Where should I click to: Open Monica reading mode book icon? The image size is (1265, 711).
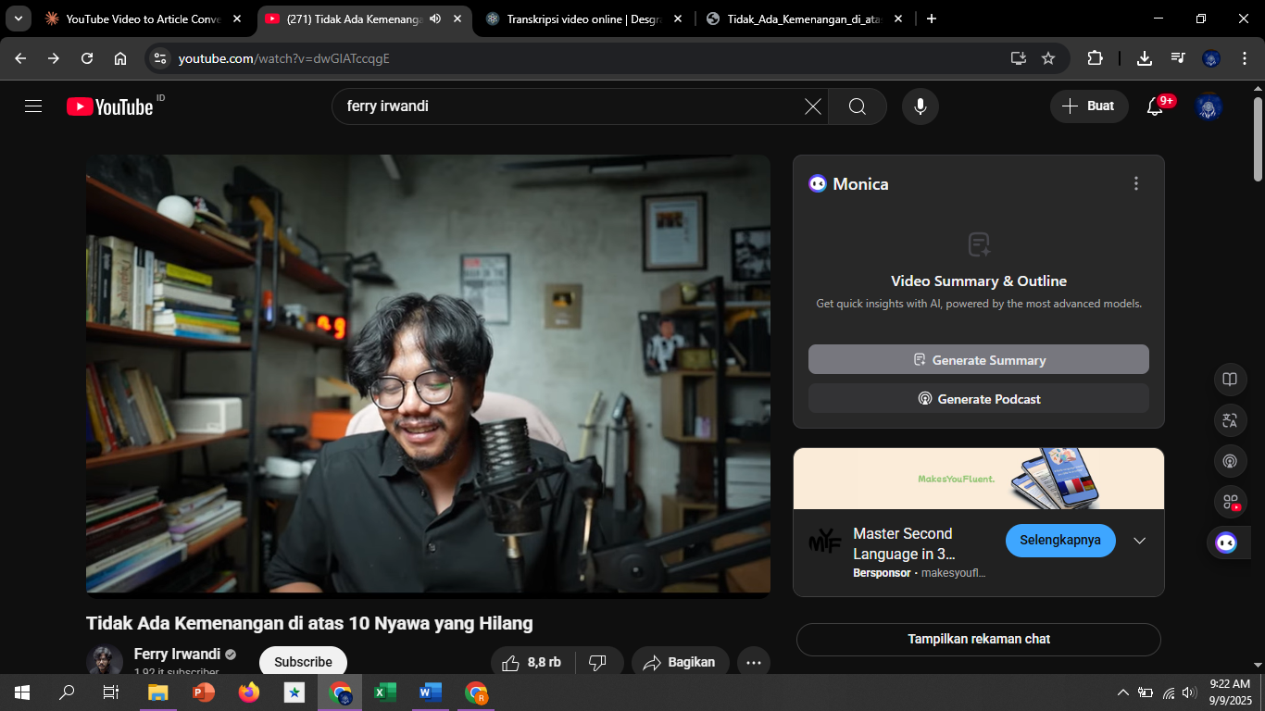(1230, 380)
